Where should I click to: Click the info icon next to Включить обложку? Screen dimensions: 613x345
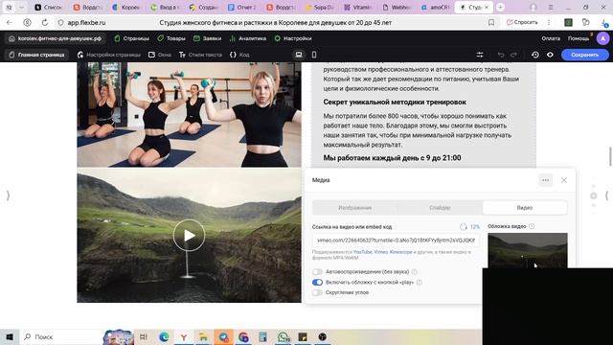420,282
